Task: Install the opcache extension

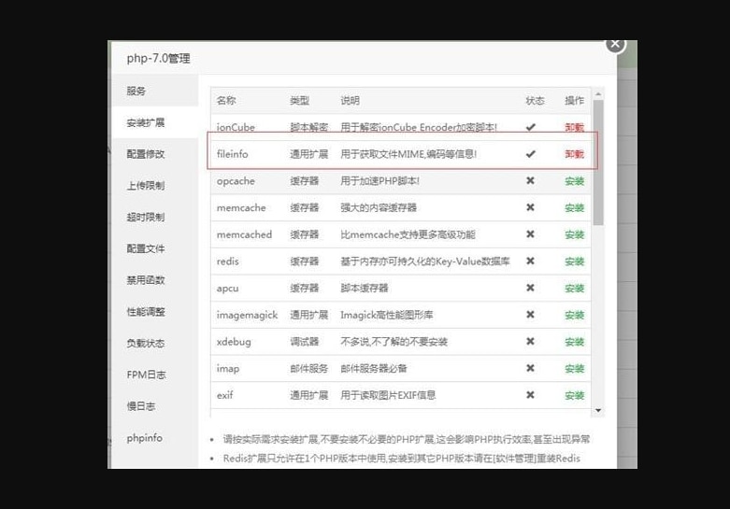Action: click(x=574, y=181)
